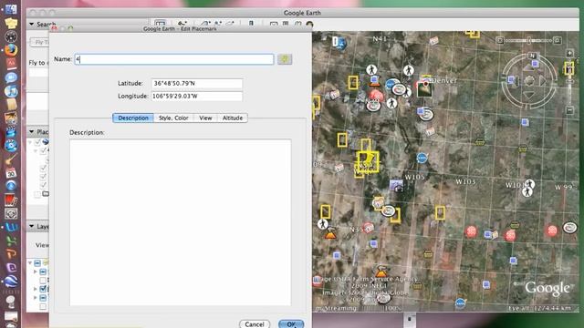Click the zoom out minus button on map

(569, 110)
